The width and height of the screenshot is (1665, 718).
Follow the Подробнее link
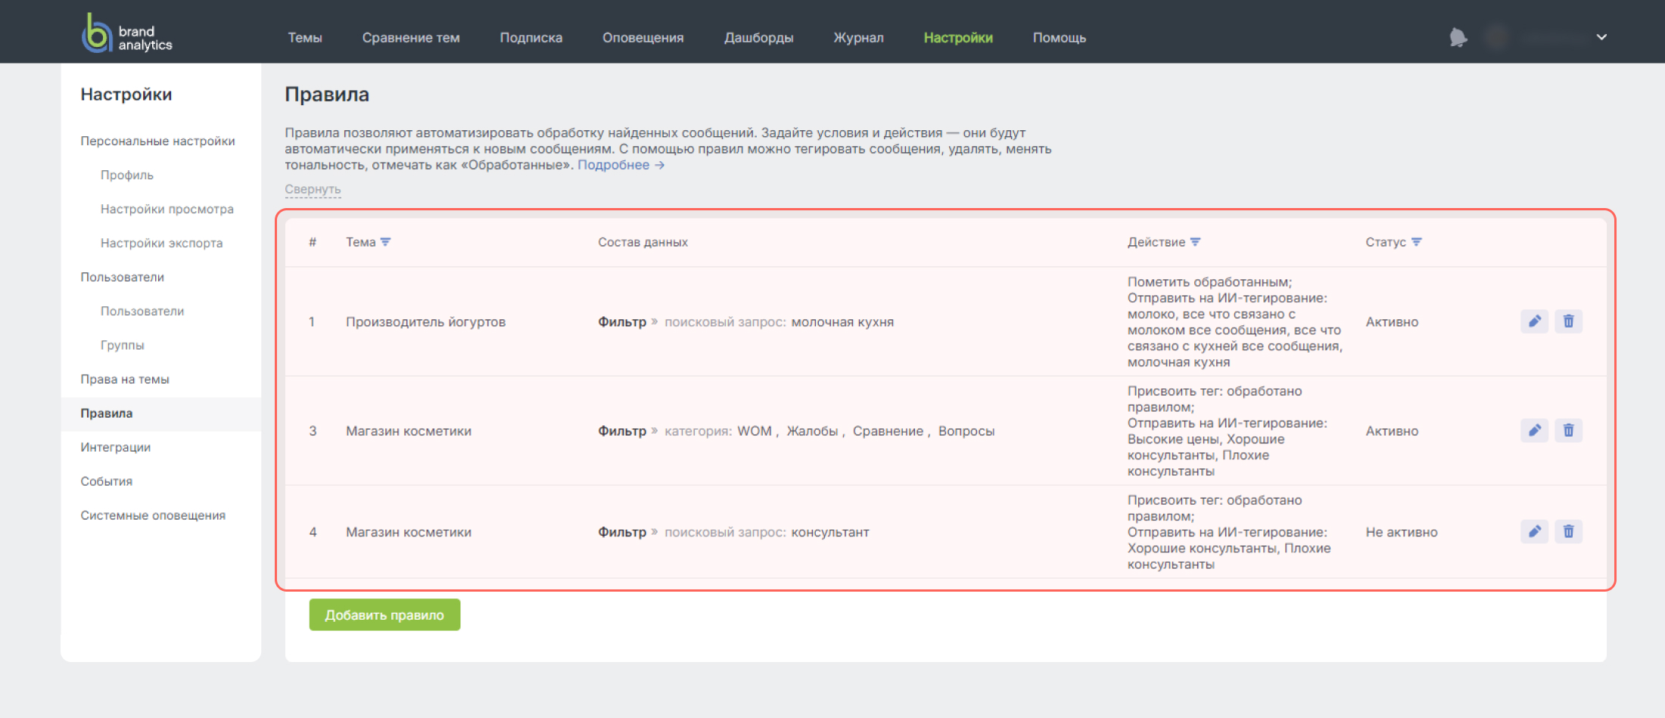[621, 165]
